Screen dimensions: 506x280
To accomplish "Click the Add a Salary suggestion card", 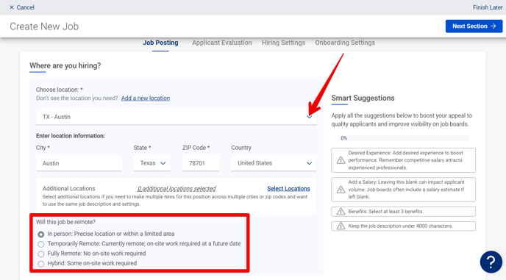I will click(403, 190).
